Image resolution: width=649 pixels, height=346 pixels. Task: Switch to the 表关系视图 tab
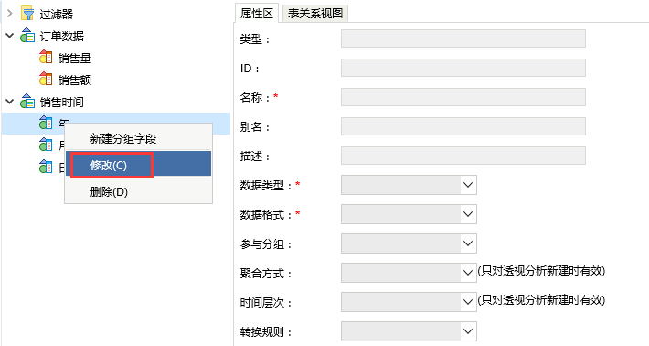pyautogui.click(x=315, y=13)
